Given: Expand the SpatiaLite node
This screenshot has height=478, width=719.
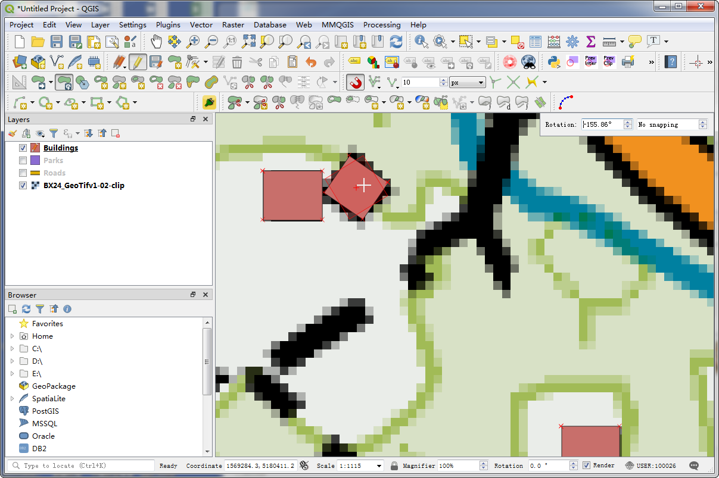Looking at the screenshot, I should pos(12,399).
